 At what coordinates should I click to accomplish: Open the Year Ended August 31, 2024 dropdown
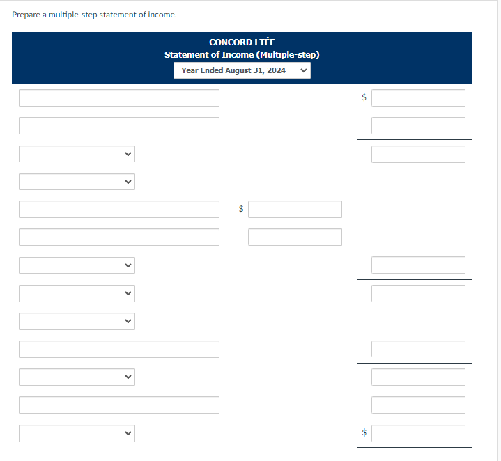click(242, 70)
